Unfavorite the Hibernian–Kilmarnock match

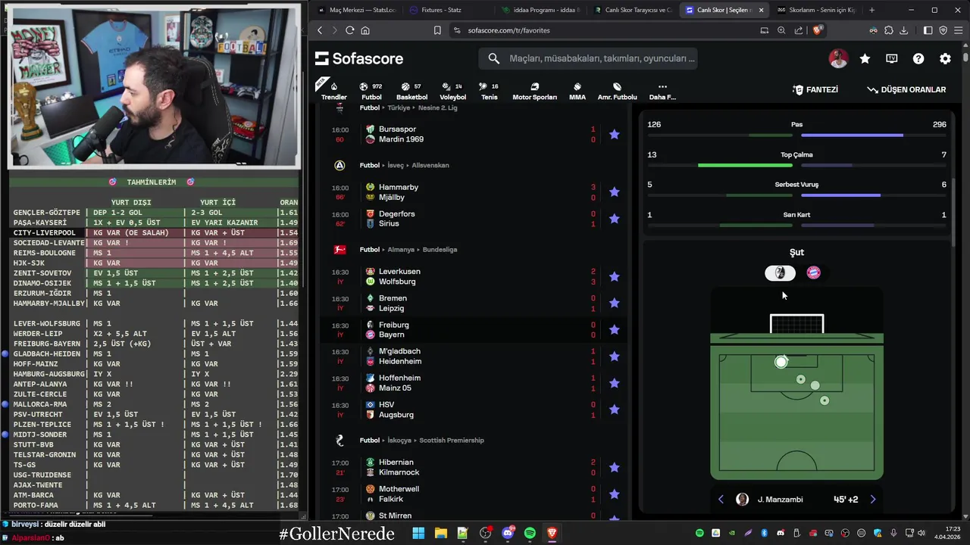[x=614, y=467]
